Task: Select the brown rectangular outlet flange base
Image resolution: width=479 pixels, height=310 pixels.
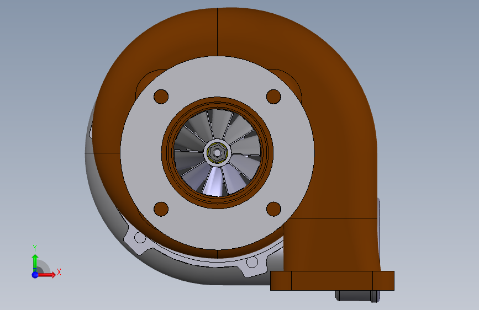Action: (333, 281)
